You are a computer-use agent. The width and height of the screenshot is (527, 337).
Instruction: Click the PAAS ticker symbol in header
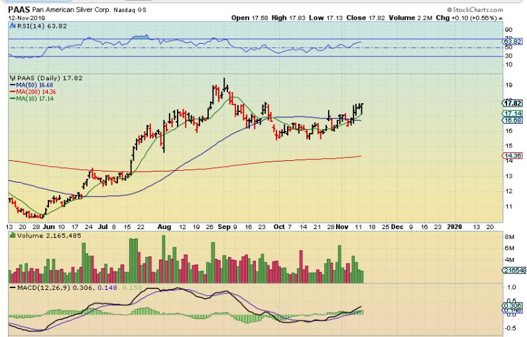[19, 9]
